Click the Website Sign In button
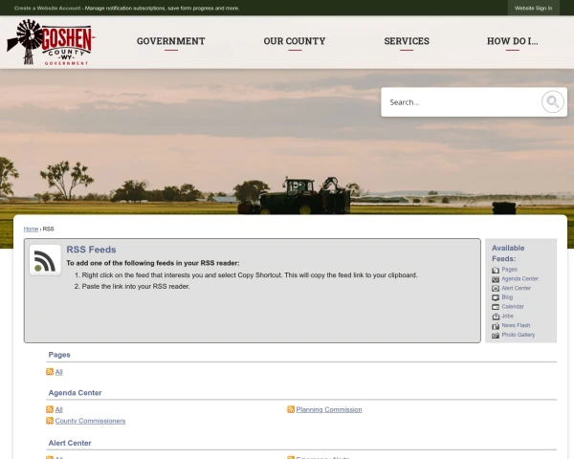574x459 pixels. pos(533,8)
